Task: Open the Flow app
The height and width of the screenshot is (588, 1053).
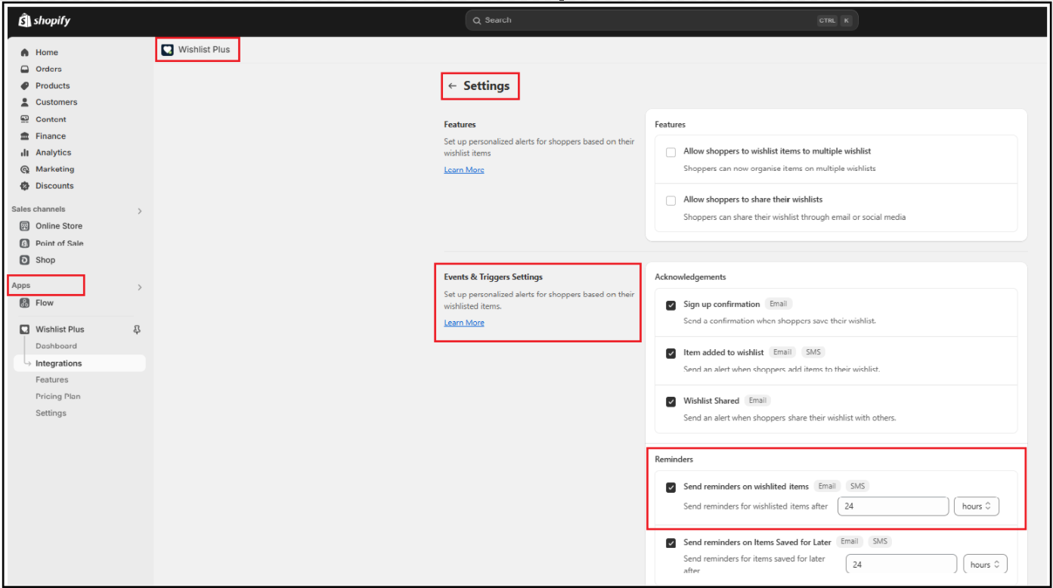Action: [45, 303]
